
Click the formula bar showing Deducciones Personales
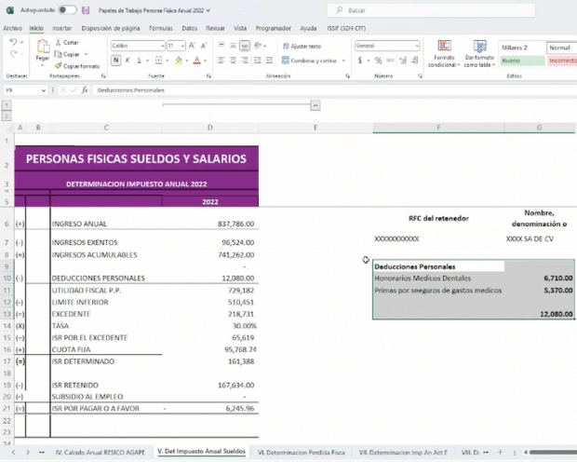[334, 90]
